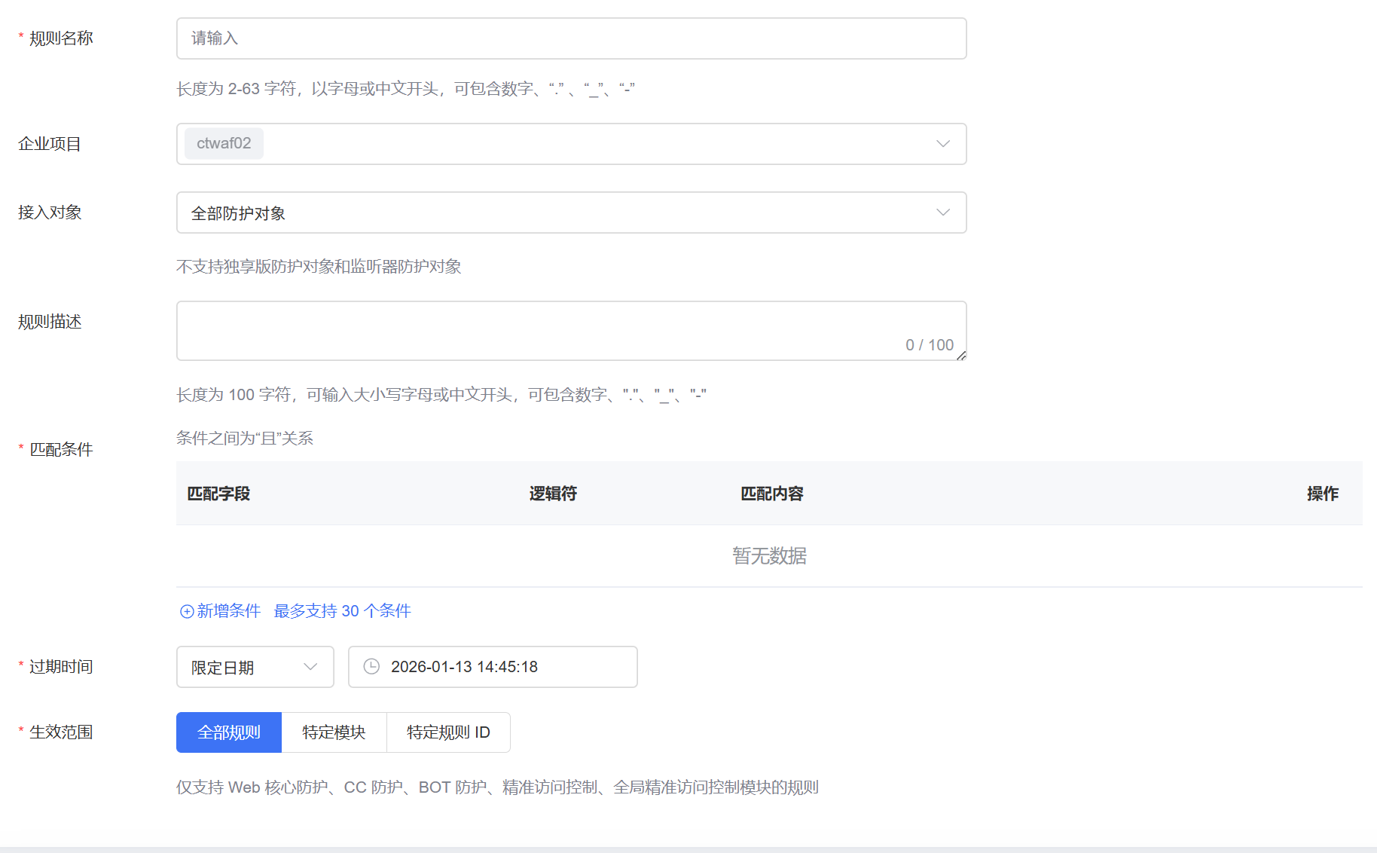1377x853 pixels.
Task: Click the 0 / 100 character counter
Action: 929,345
